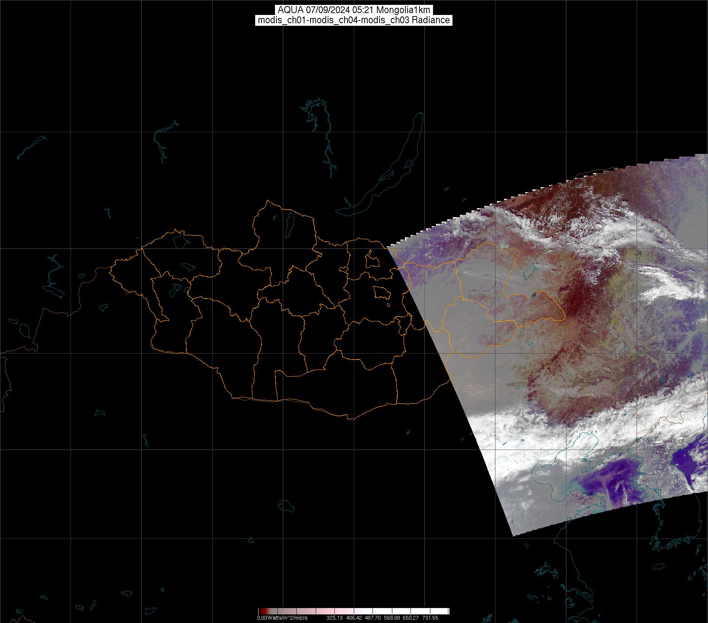
Task: Click the dark red end of the radiance color bar
Action: coord(261,611)
